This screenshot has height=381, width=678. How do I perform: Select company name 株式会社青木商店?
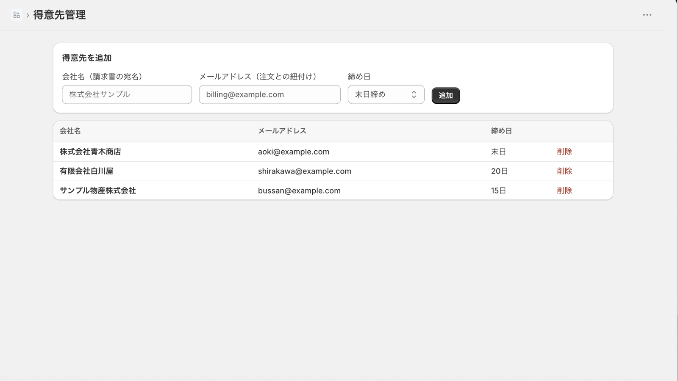tap(90, 152)
